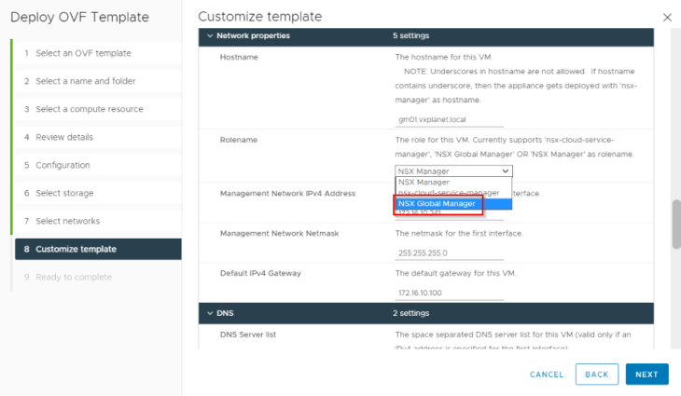Close the Deploy OVF Template dialog
This screenshot has height=396, width=681.
pos(667,18)
